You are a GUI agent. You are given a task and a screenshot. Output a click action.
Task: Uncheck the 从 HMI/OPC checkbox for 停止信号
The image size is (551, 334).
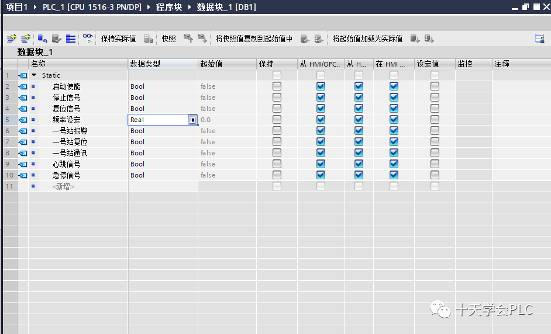click(x=321, y=98)
